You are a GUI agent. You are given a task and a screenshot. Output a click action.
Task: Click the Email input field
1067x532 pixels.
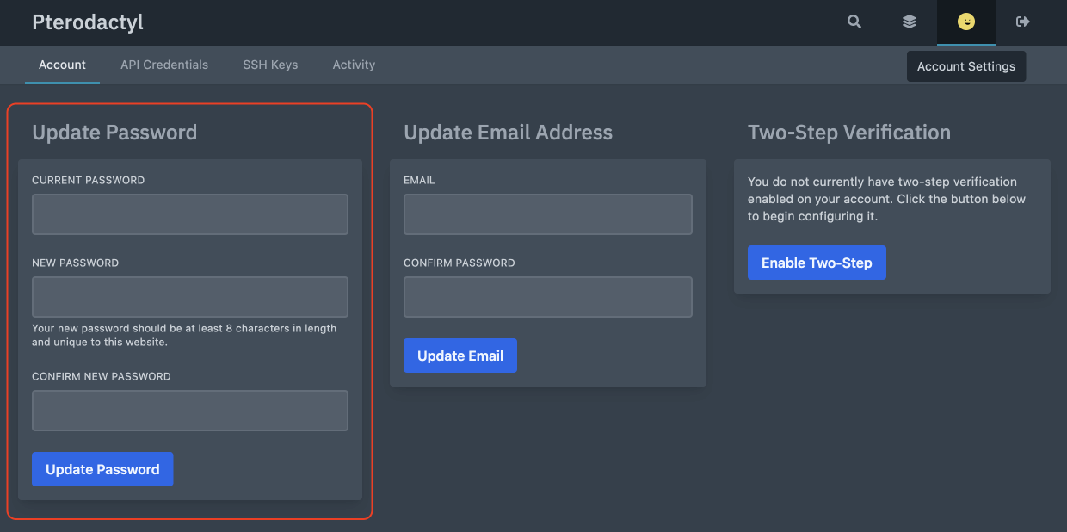[x=547, y=214]
